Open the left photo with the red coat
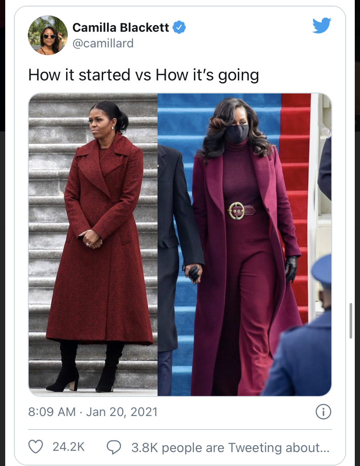The image size is (360, 466). 93,245
